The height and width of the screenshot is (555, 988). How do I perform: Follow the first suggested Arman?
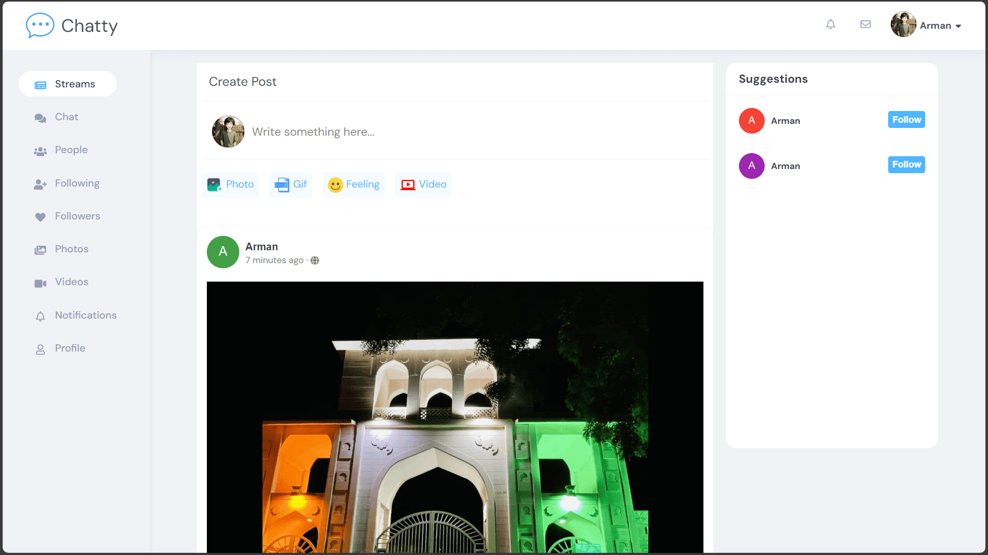(x=906, y=120)
